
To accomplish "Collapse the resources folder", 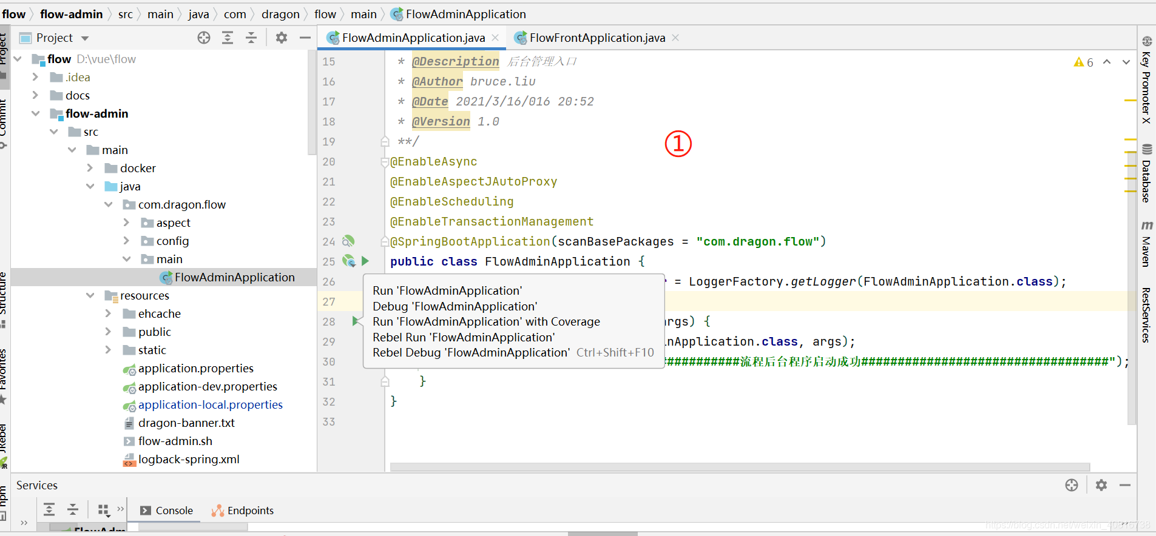I will 90,295.
